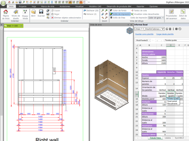Click the formula bar showing Paneles iguales
Viewport: 189px width, 141px height.
[177, 40]
